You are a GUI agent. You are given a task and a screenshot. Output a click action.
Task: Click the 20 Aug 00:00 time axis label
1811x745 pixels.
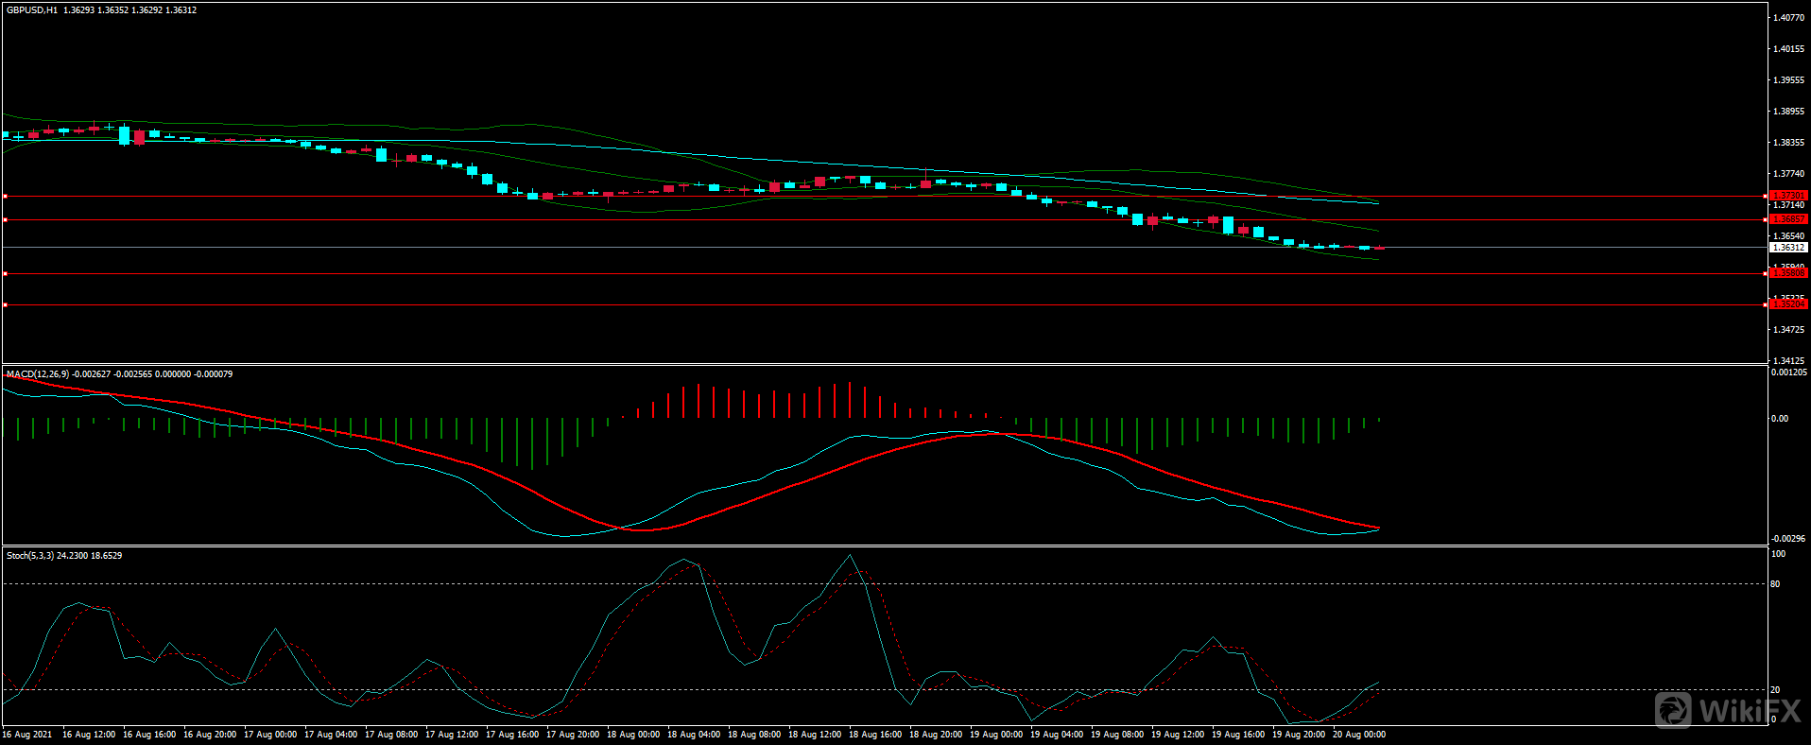point(1358,735)
